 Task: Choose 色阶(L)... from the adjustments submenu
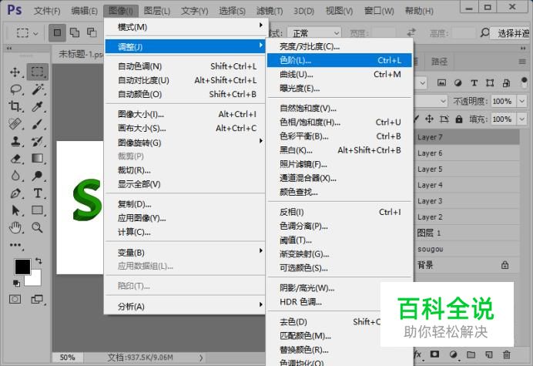click(339, 61)
